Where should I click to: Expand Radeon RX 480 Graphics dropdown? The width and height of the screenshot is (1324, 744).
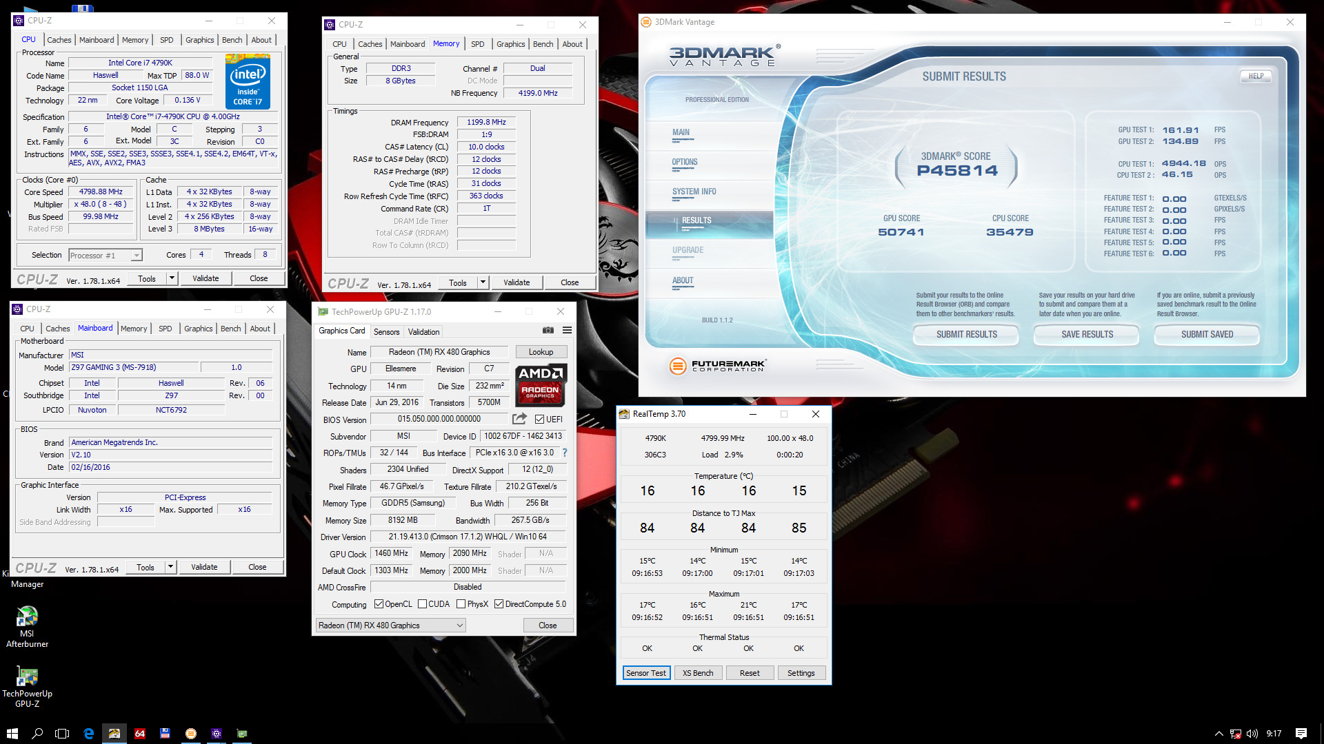click(459, 626)
